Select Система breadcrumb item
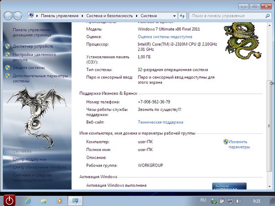 click(x=149, y=16)
